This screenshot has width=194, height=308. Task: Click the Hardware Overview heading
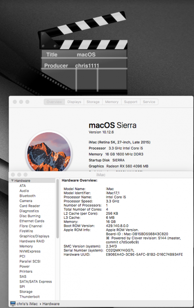(x=80, y=180)
